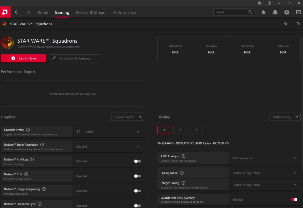Viewport: 303px width, 208px height.
Task: Show help for Radeon Super Resolution
Action: [42, 145]
